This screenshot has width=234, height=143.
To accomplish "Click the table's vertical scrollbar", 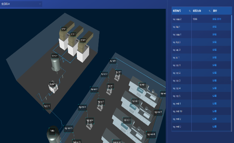I will [x=232, y=48].
